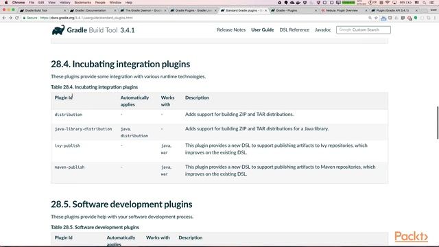Click the browser forward arrow
Screen dimensions: 439x247
10,18
